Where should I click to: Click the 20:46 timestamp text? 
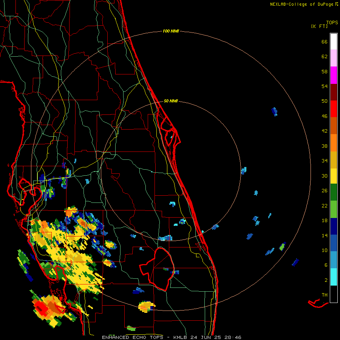[233, 337]
